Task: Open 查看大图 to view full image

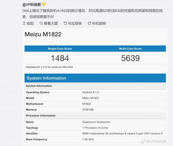Action: coord(49,23)
